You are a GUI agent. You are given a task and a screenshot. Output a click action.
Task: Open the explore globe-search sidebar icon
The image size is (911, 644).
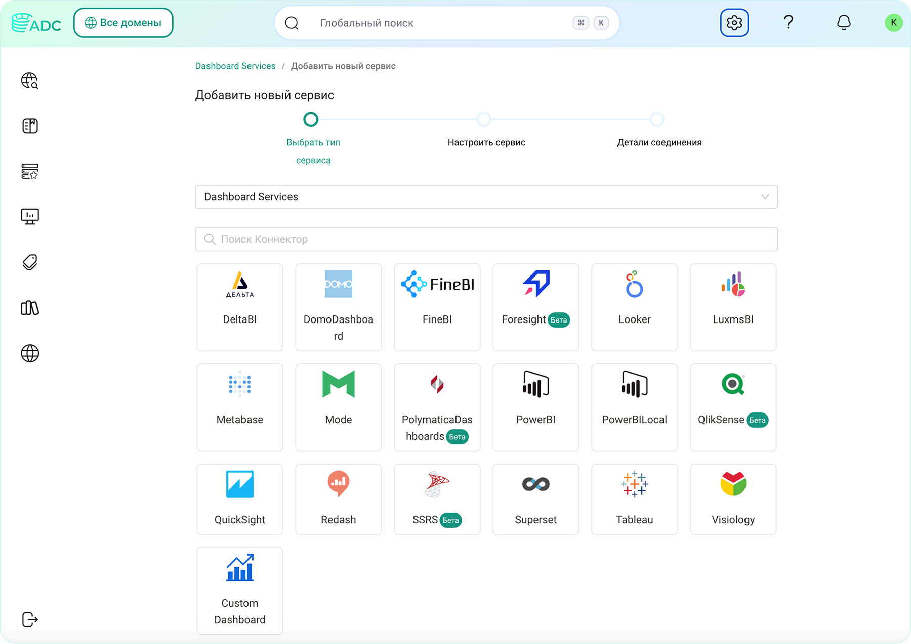coord(30,81)
